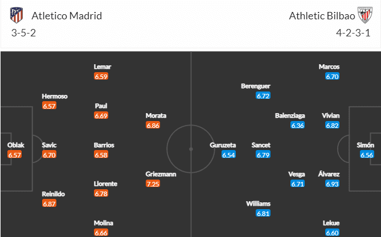Image resolution: width=381 pixels, height=237 pixels.
Task: Click the Athletic Bilbao club crest
Action: point(365,15)
